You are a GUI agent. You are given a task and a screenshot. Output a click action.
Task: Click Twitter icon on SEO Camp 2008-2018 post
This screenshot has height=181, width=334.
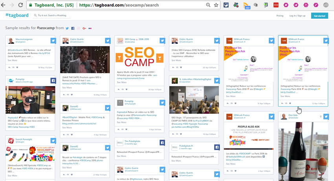tap(162, 41)
